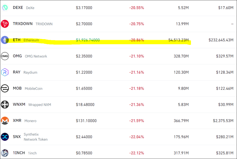Screen dimensions: 237x159
Task: Select the $2.70000 TRXDOWN price
Action: click(84, 24)
